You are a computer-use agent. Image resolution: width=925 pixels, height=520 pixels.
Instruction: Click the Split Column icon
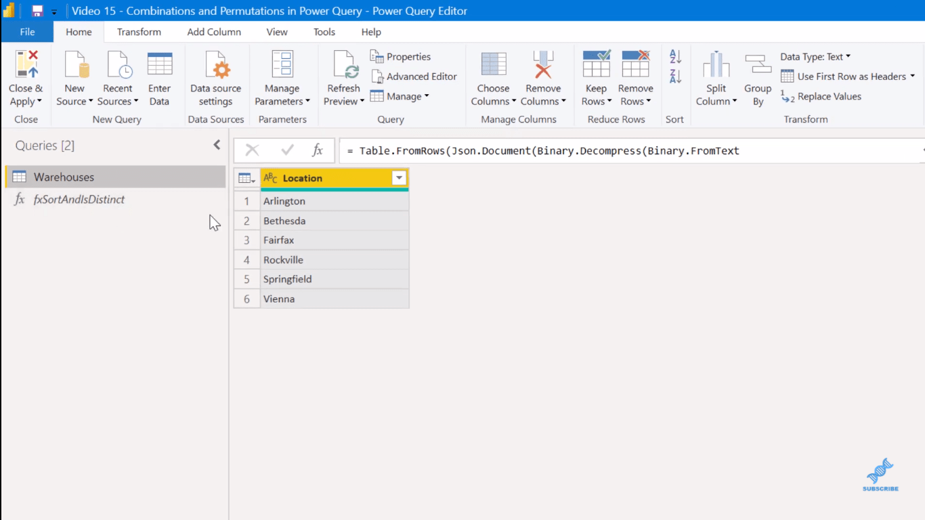[716, 64]
